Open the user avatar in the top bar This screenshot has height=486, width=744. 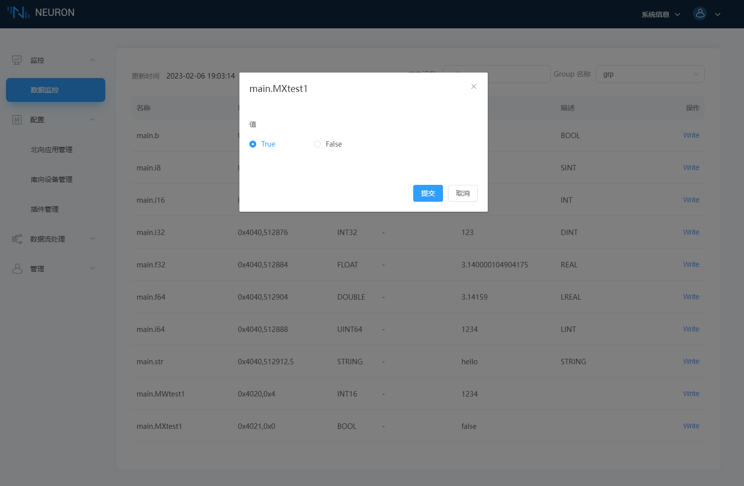(x=700, y=13)
